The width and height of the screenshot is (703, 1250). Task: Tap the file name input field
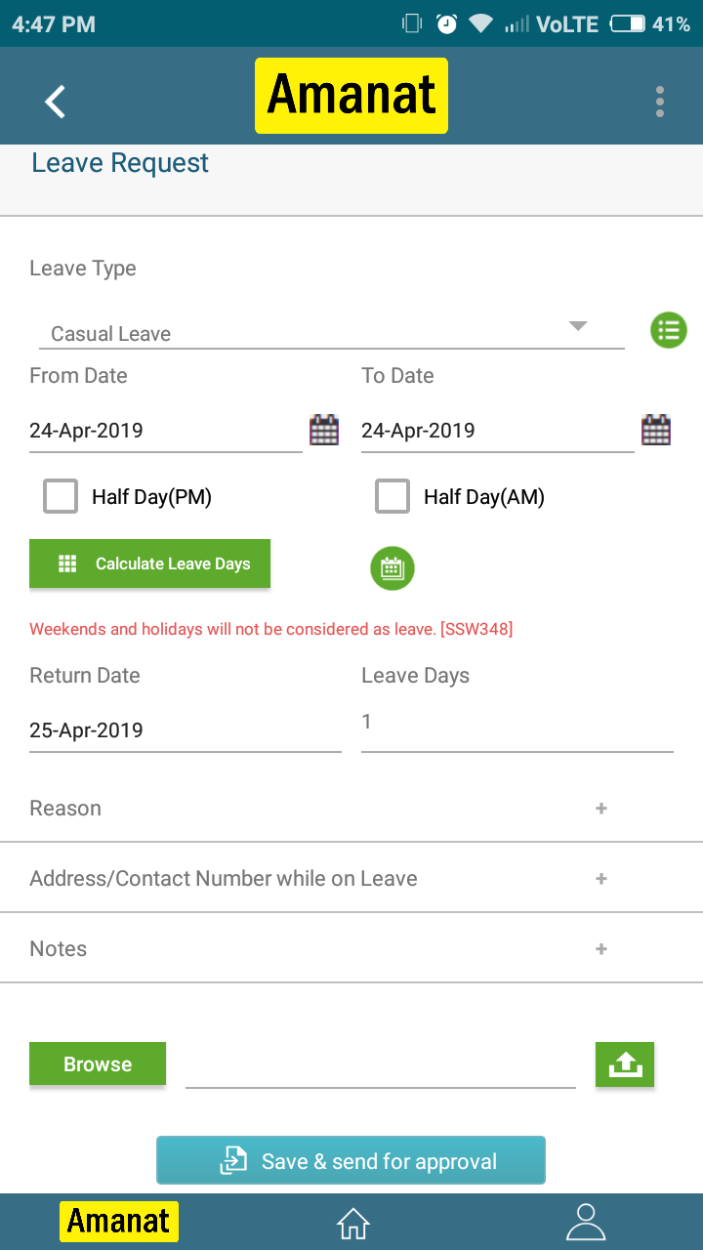click(381, 1066)
